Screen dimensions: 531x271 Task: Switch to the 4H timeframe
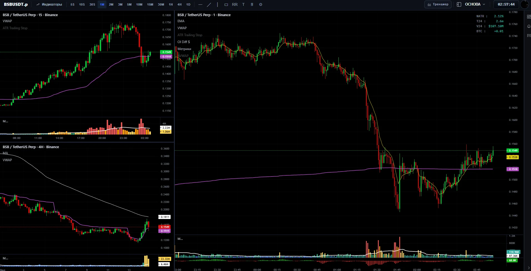pyautogui.click(x=180, y=4)
